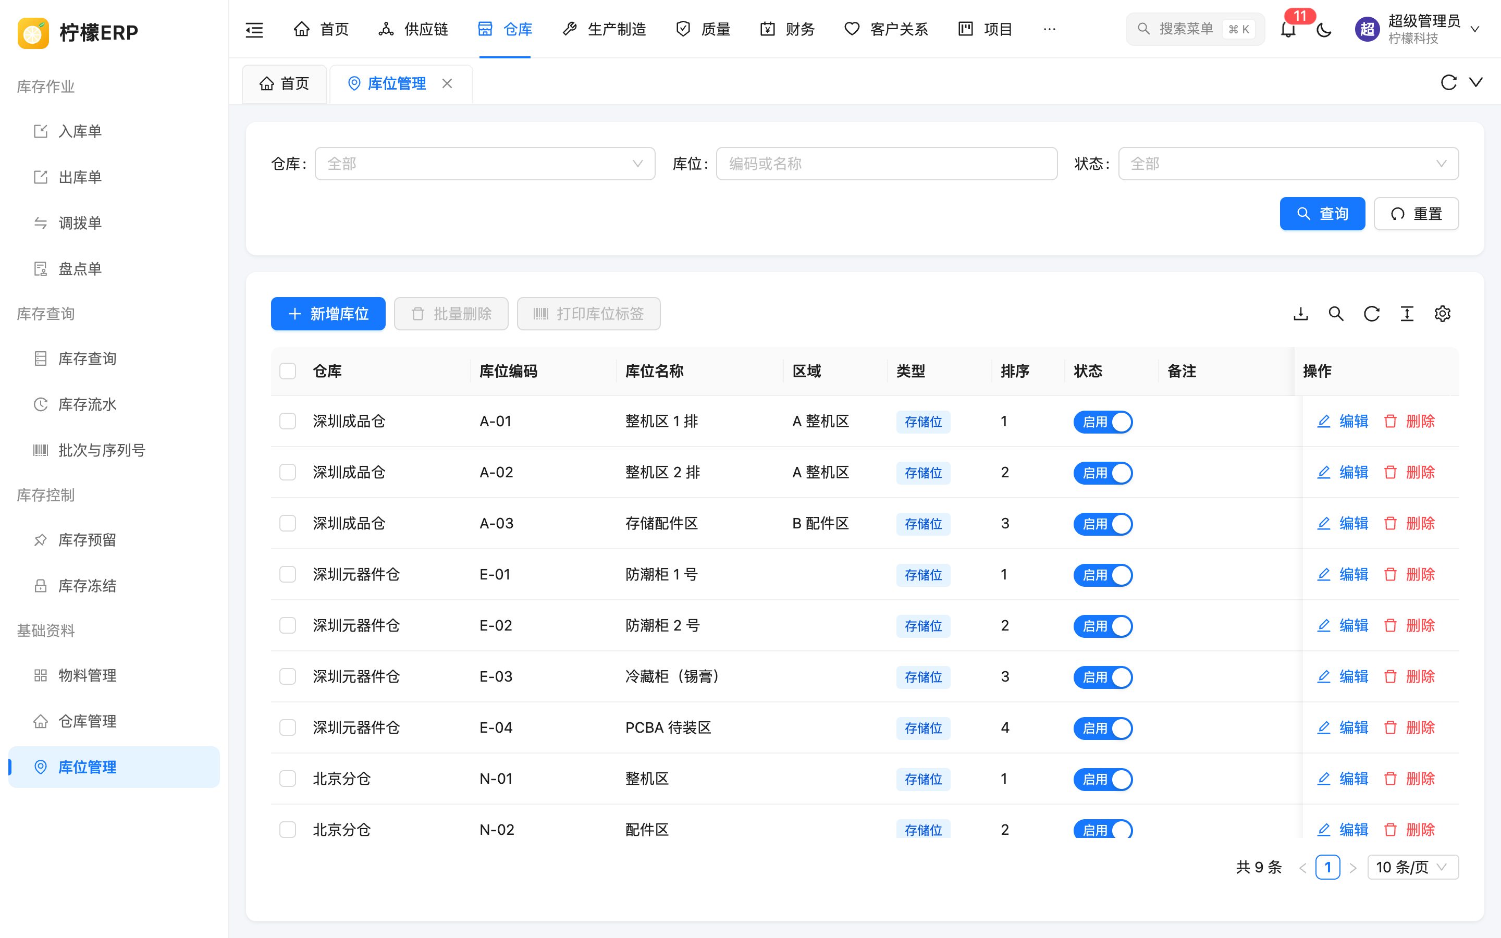Open 批次与序列号 in the sidebar
This screenshot has height=938, width=1501.
coord(114,450)
